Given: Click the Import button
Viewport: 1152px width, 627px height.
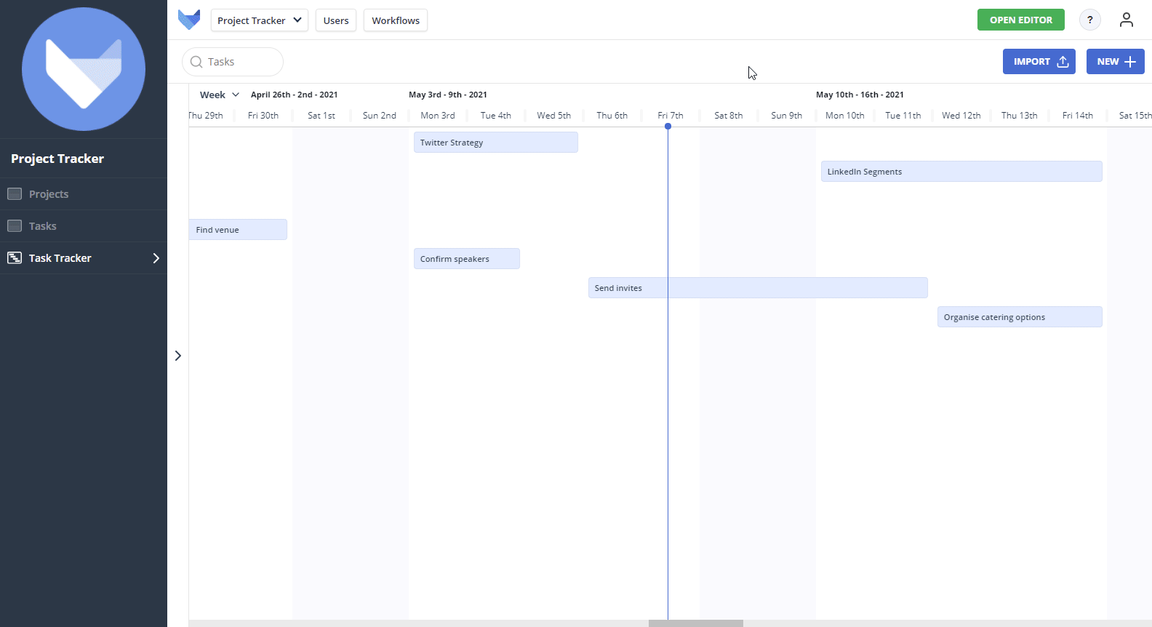Looking at the screenshot, I should pos(1039,62).
